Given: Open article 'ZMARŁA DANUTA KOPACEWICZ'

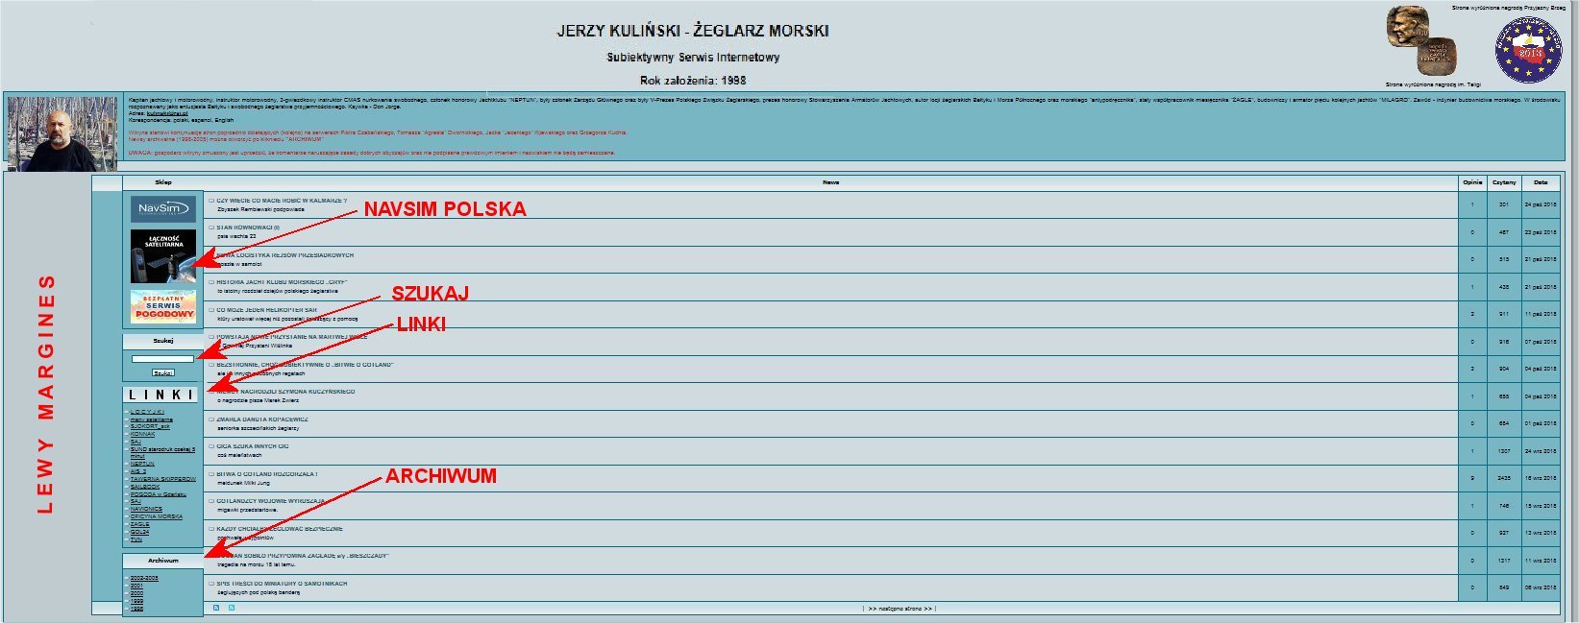Looking at the screenshot, I should [261, 419].
